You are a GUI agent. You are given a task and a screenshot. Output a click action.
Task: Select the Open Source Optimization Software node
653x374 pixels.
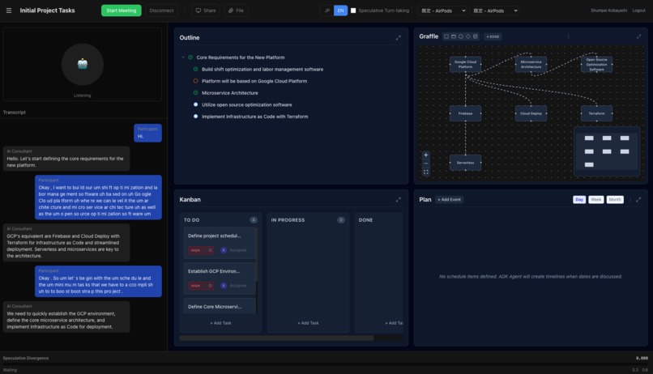(596, 65)
